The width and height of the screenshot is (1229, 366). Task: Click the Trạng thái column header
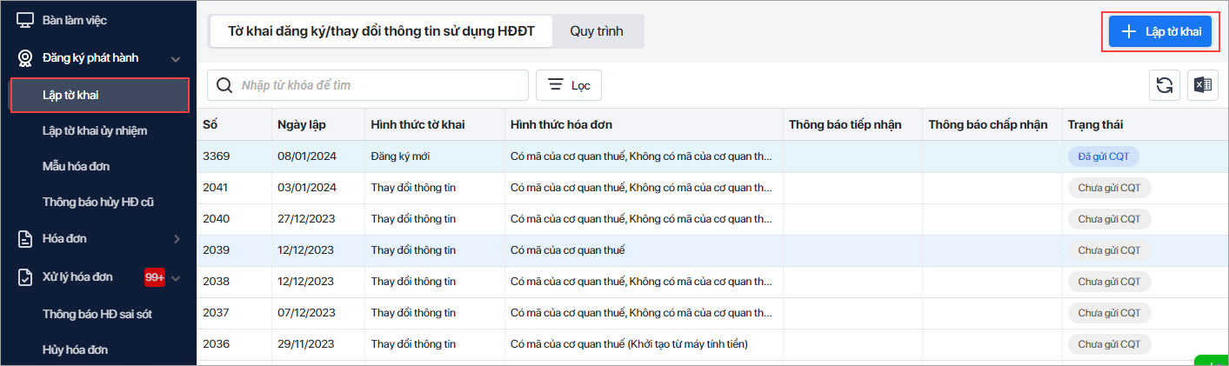[x=1095, y=124]
